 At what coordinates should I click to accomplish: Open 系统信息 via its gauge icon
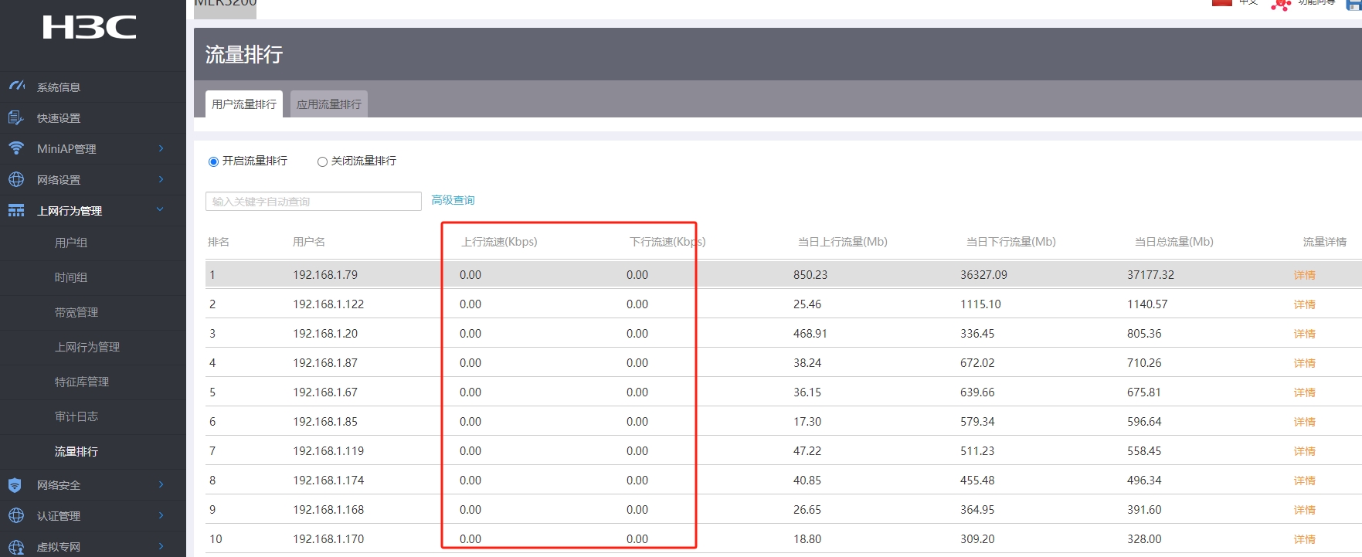tap(16, 86)
